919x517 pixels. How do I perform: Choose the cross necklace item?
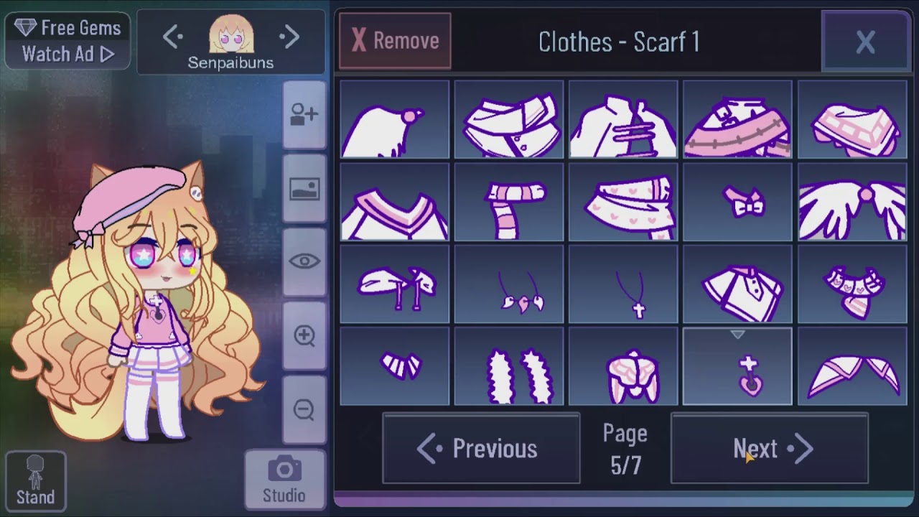[x=623, y=284]
